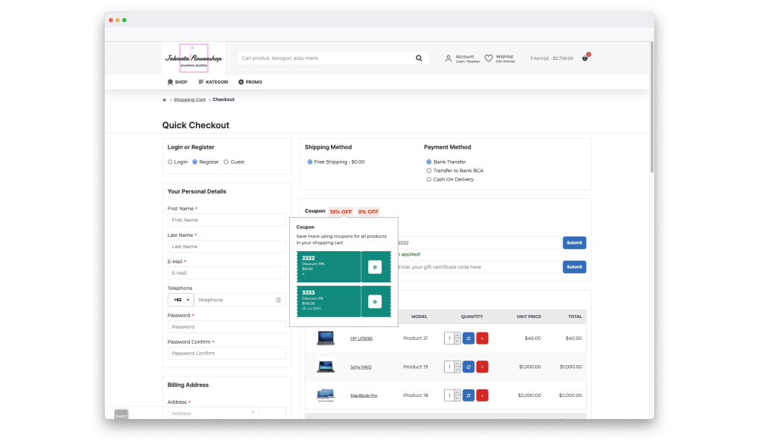Screen dimensions: 759x444
Task: Open the SHOP menu item
Action: [177, 82]
